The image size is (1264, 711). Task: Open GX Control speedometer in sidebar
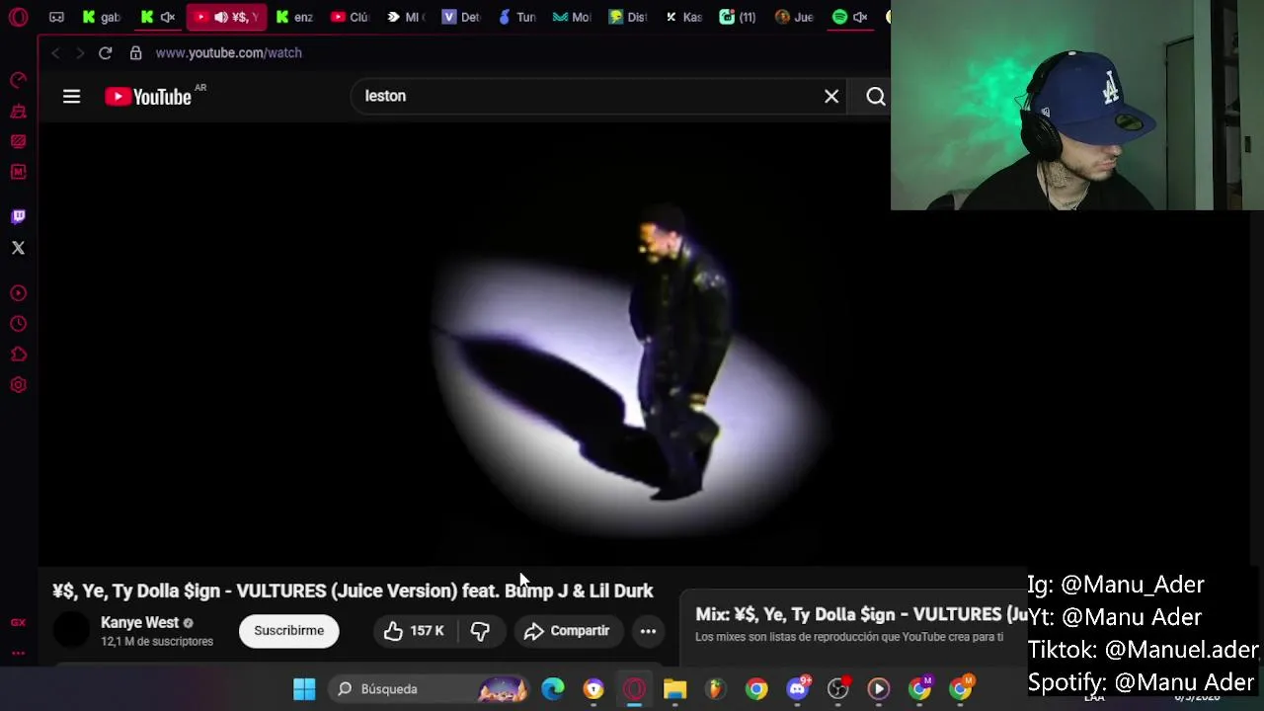point(18,80)
